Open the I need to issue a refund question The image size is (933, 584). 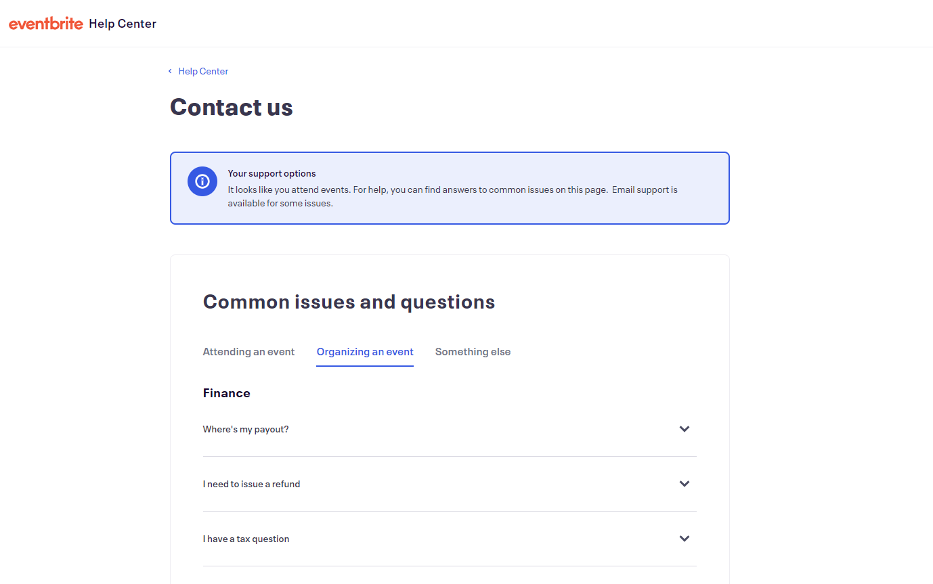tap(251, 484)
